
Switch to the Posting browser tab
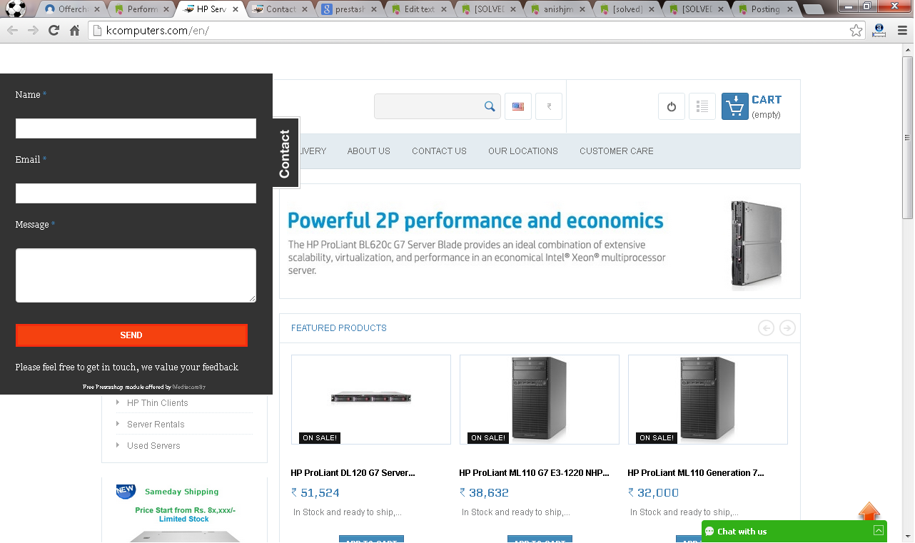pos(764,9)
